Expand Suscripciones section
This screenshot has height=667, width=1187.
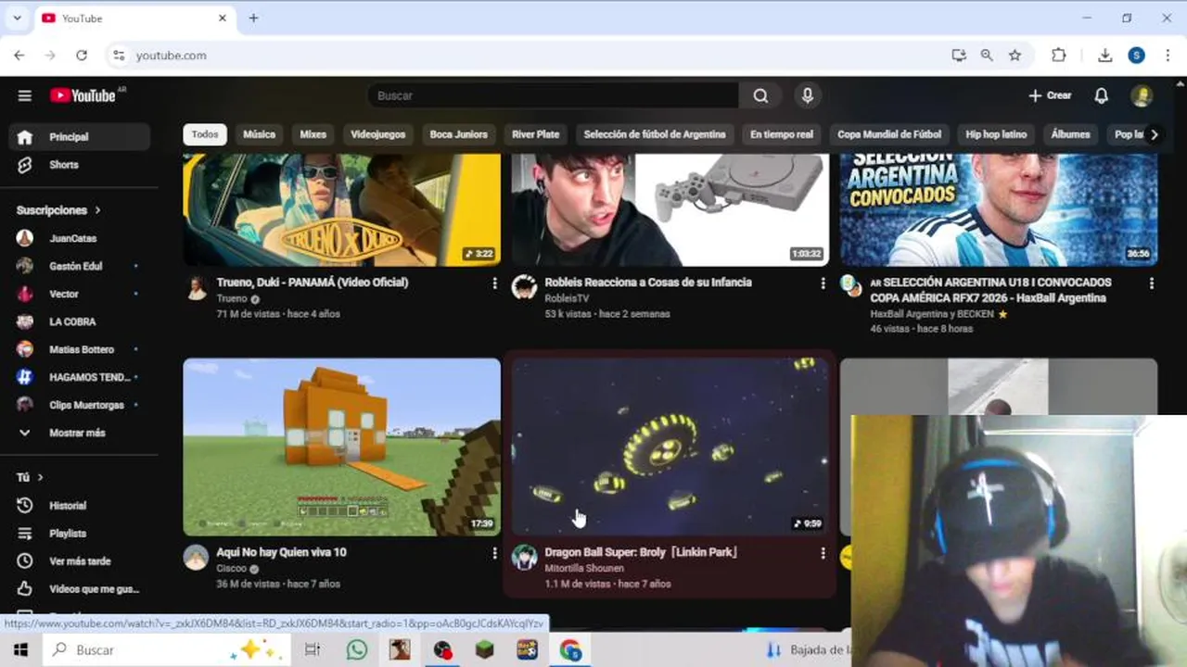click(58, 210)
